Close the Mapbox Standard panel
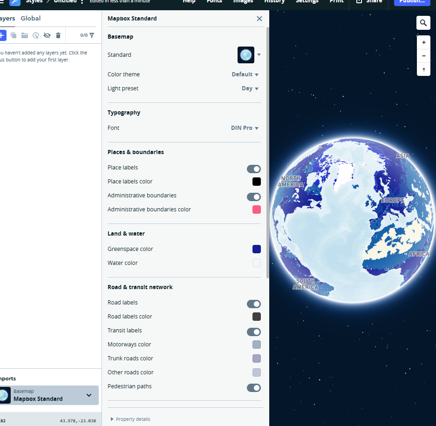Screen dimensions: 436x426 [259, 19]
